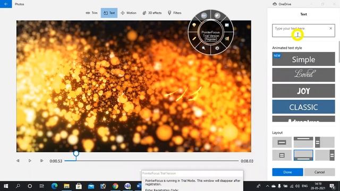Open the notification center
Image resolution: width=340 pixels, height=191 pixels.
pyautogui.click(x=333, y=186)
